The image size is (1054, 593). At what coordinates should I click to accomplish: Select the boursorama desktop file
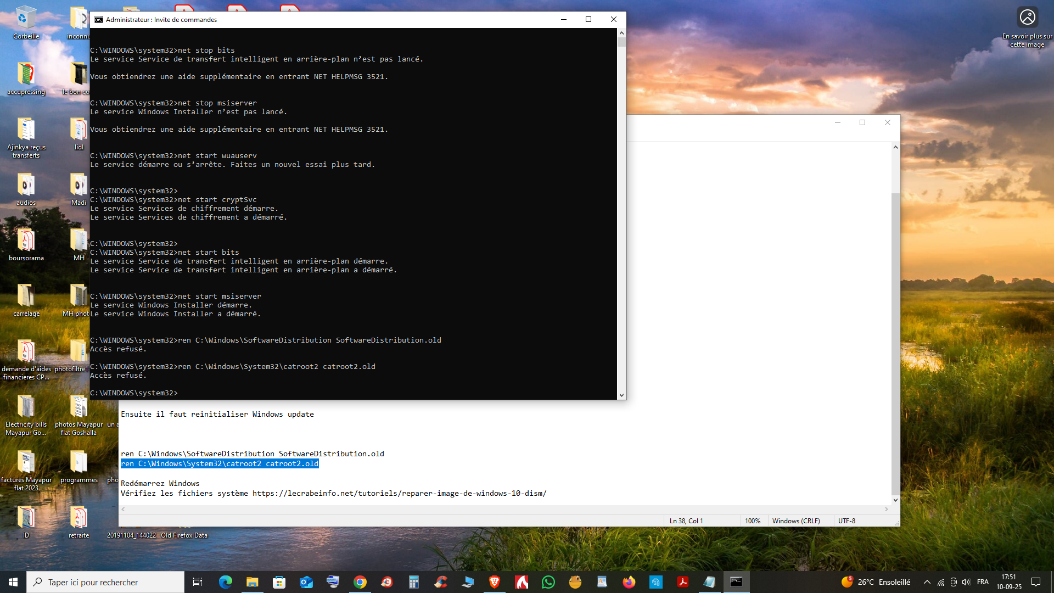point(26,245)
